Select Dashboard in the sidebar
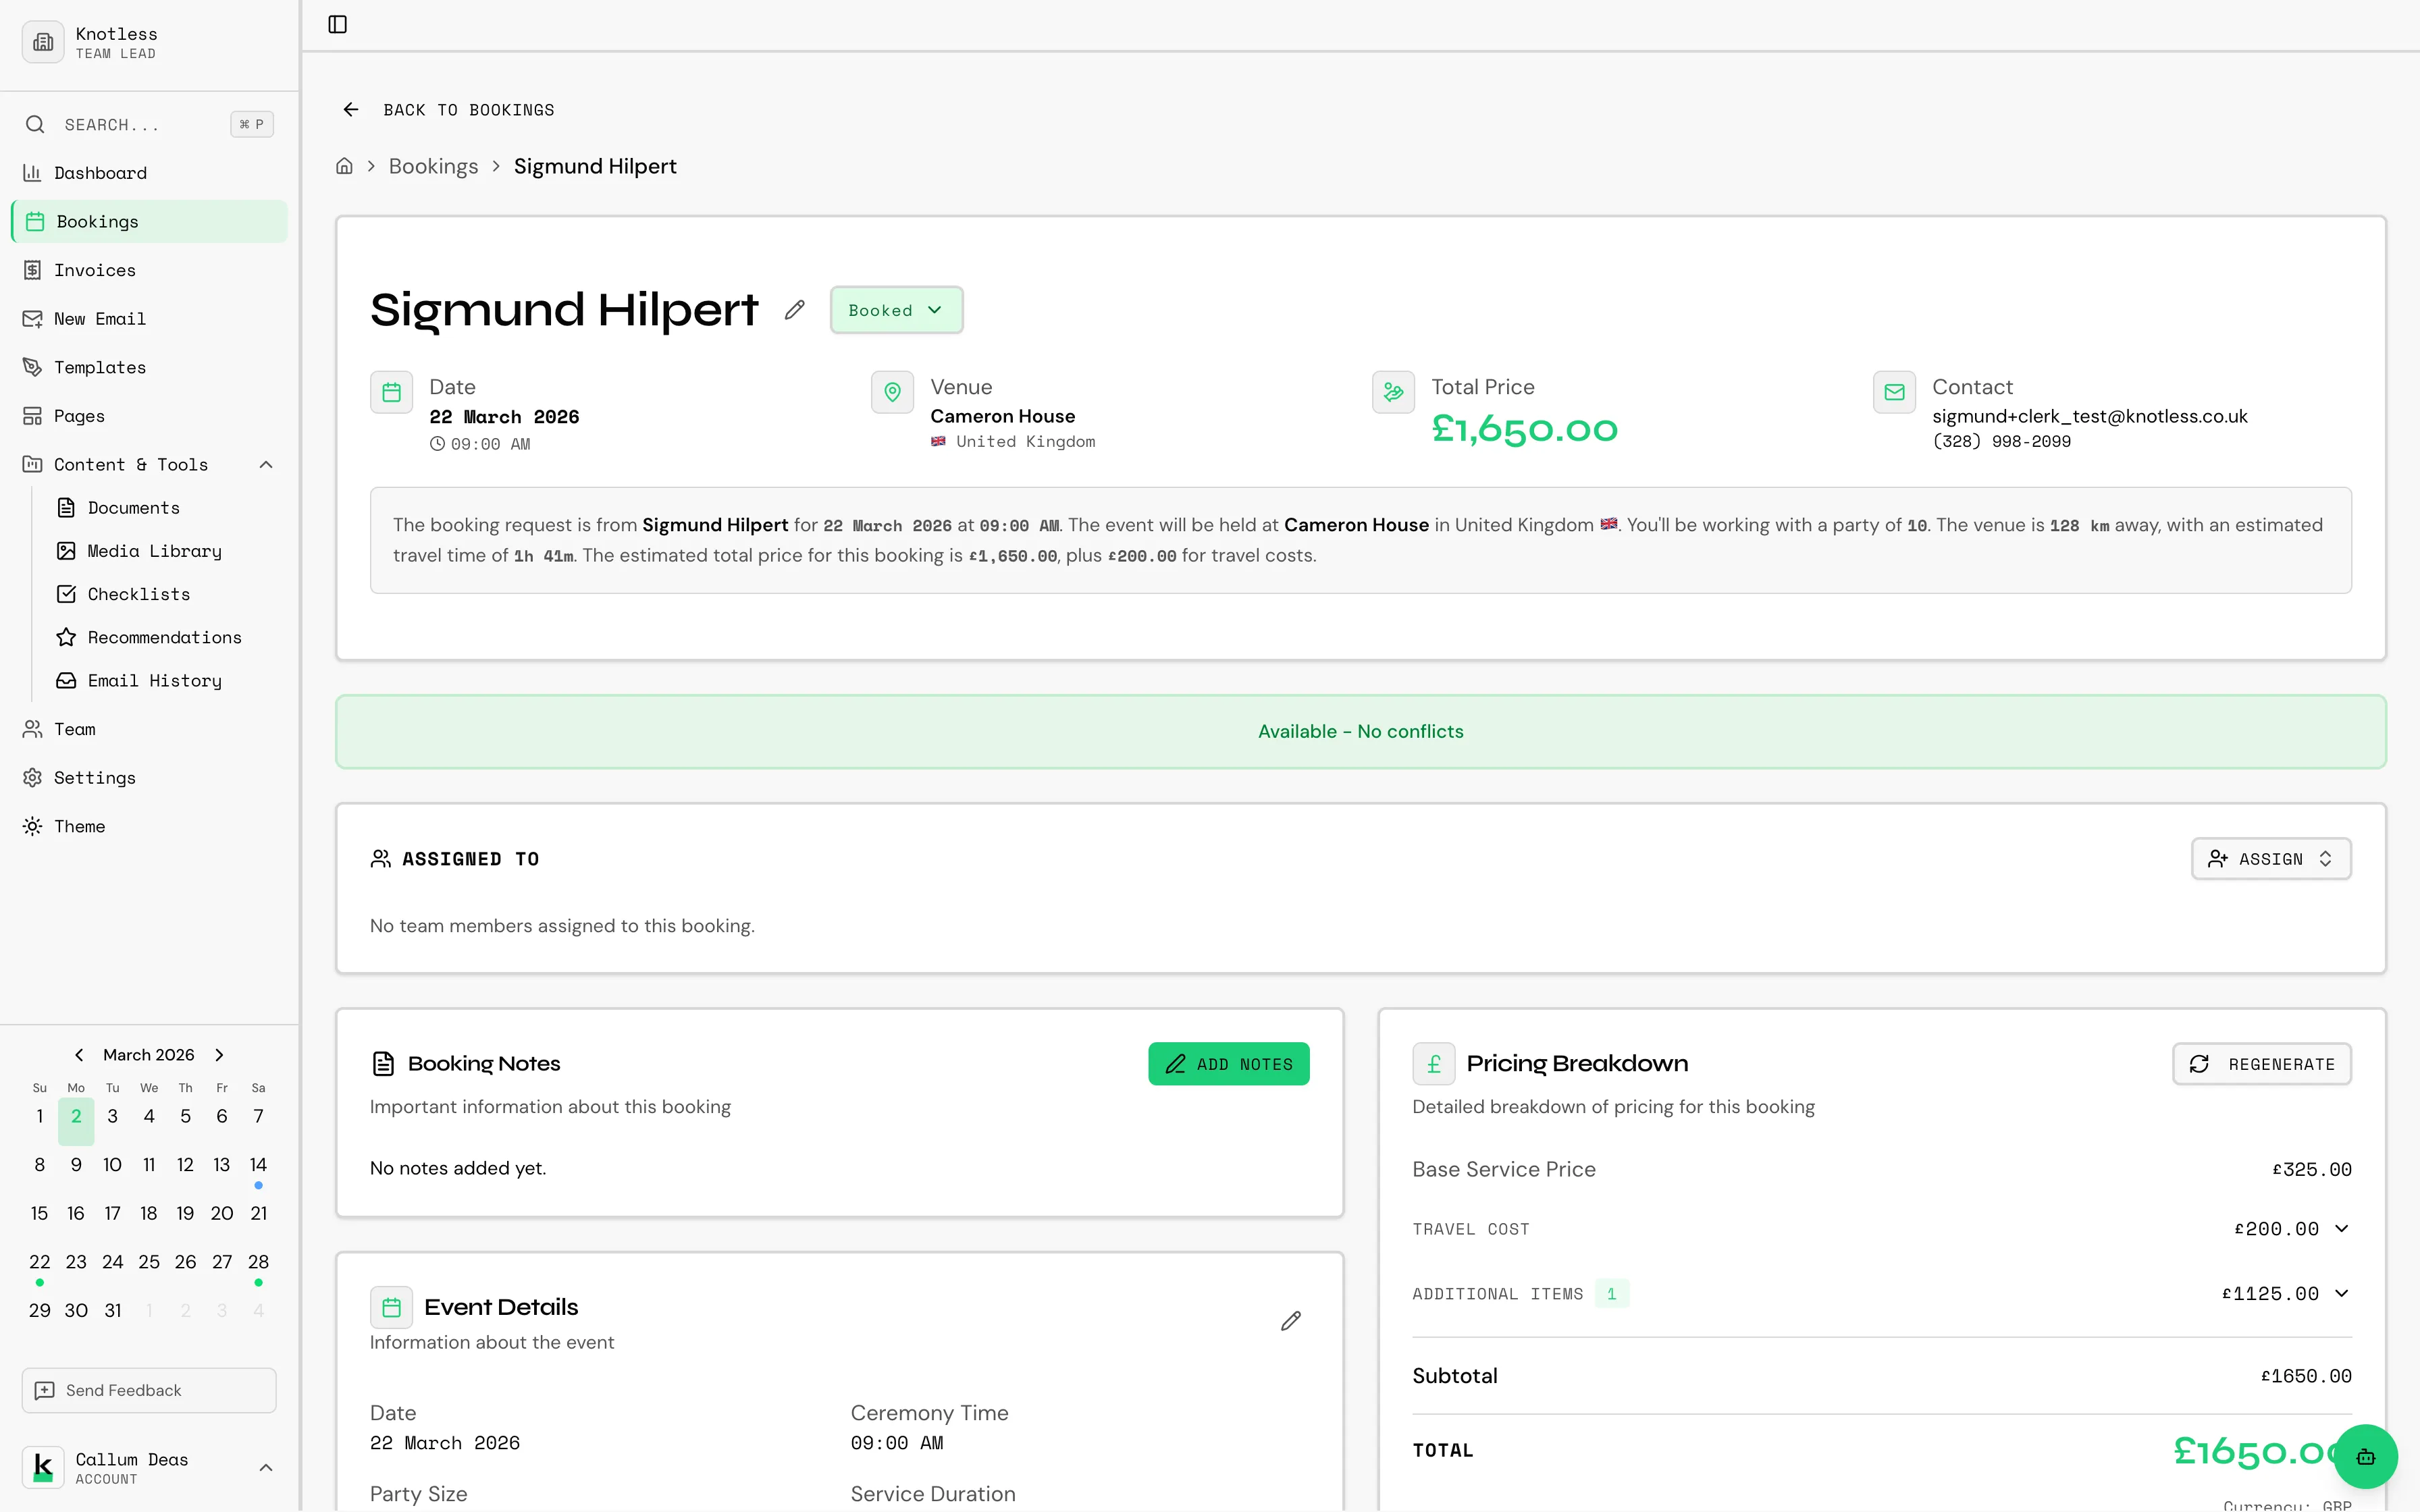 (100, 172)
